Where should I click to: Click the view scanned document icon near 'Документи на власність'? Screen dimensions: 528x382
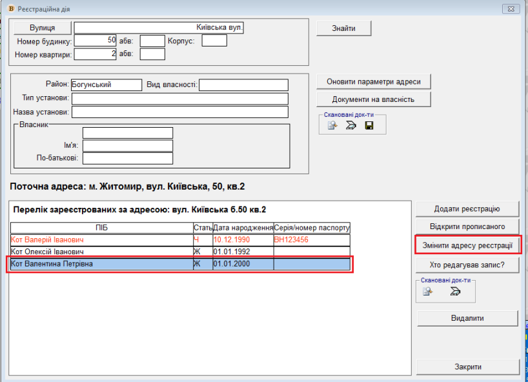(x=332, y=126)
